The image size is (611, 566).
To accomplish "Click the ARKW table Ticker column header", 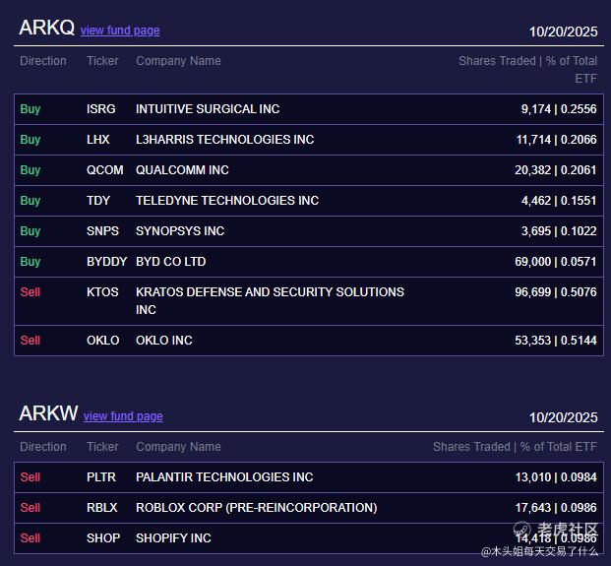I will click(102, 447).
